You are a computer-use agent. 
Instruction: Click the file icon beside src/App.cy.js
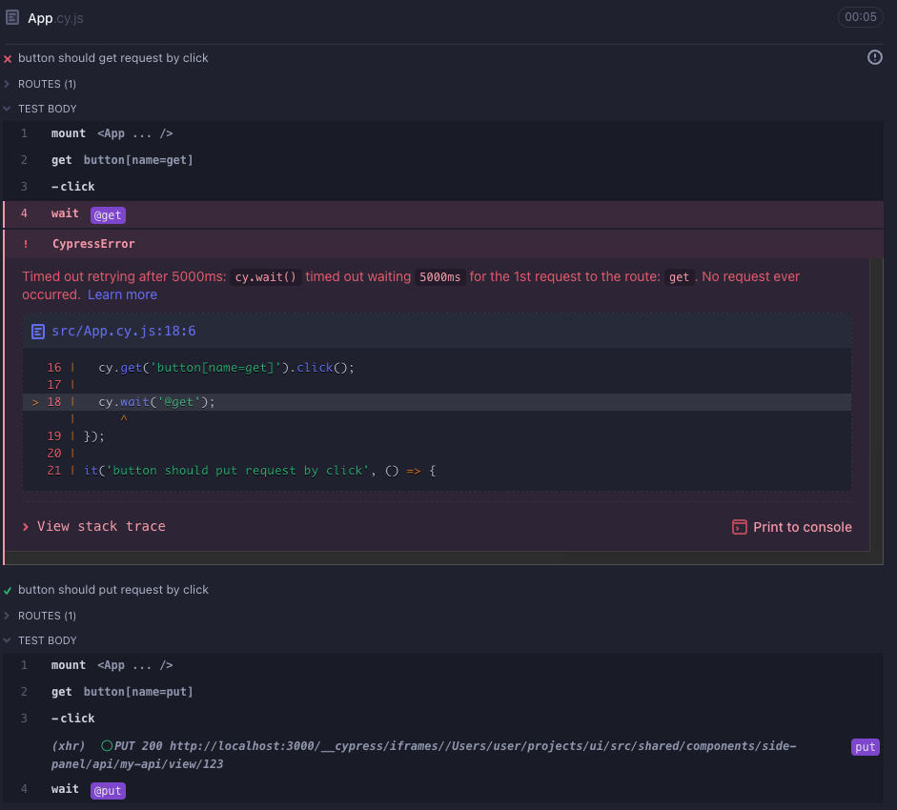(38, 332)
